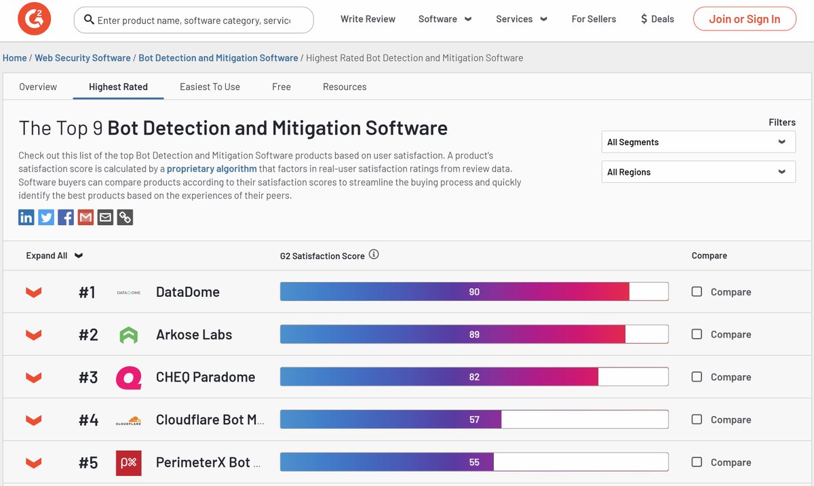The image size is (814, 486).
Task: Check Compare for PerimeterX Bot Defender
Action: point(697,462)
